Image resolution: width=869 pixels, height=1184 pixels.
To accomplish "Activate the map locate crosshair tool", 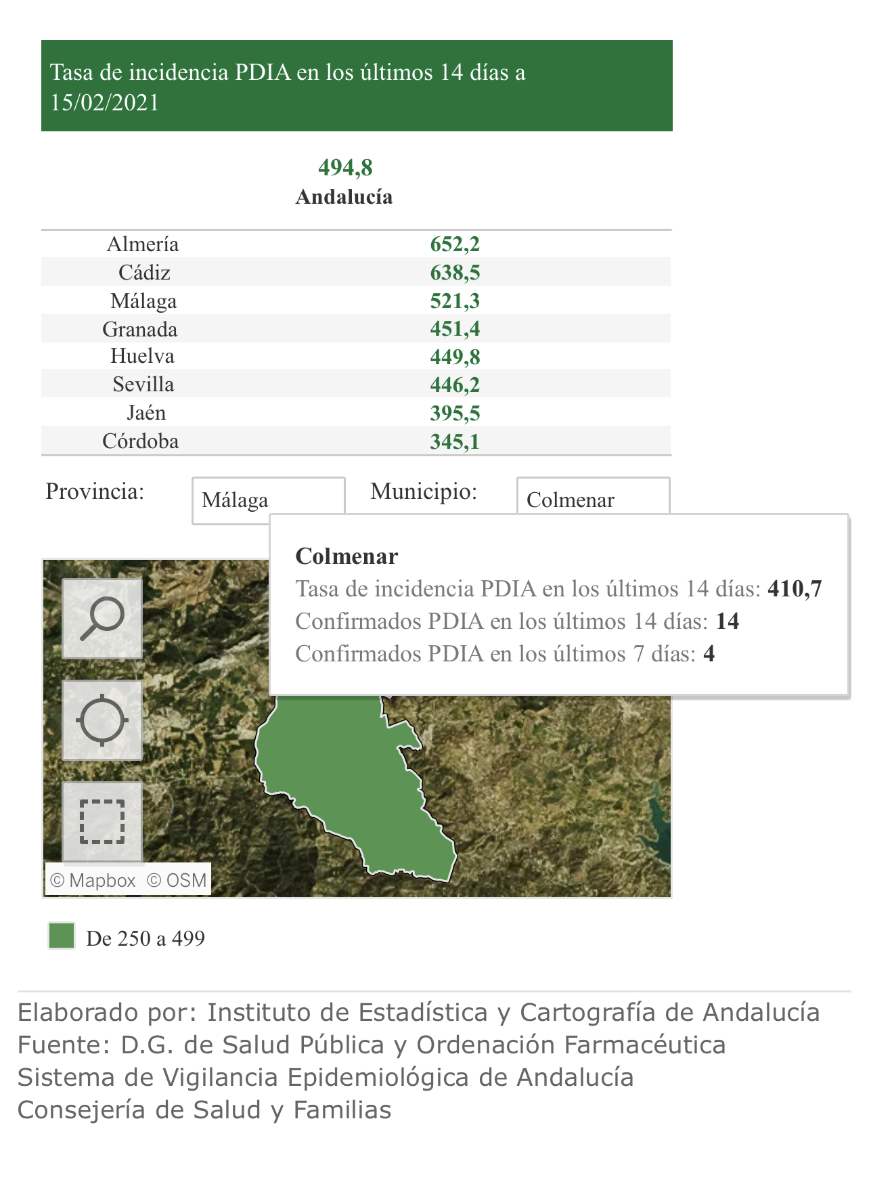I will [102, 720].
